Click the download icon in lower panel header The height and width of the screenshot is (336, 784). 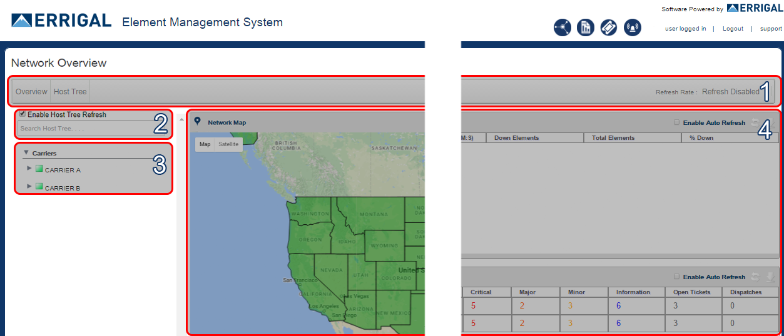pyautogui.click(x=770, y=277)
